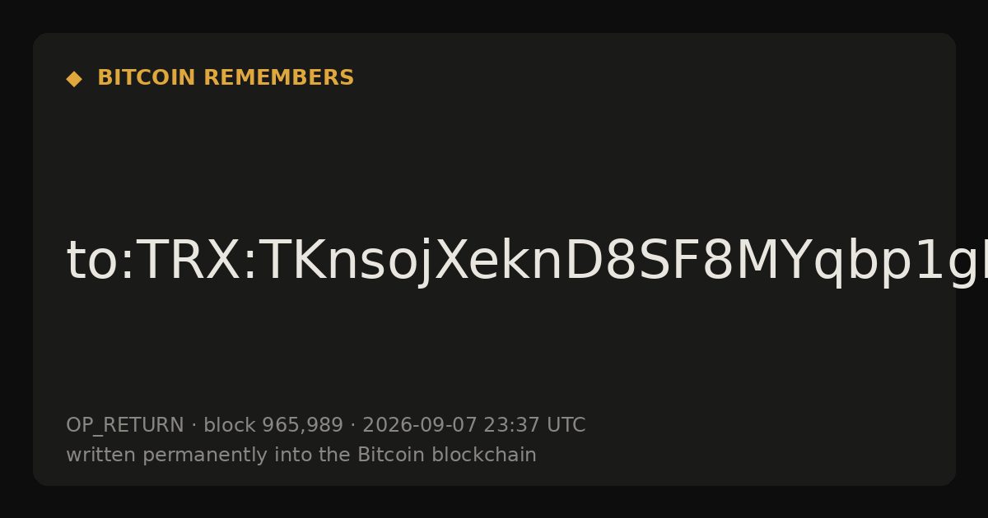
Task: Click the date 2026-09-07
Action: [x=419, y=425]
